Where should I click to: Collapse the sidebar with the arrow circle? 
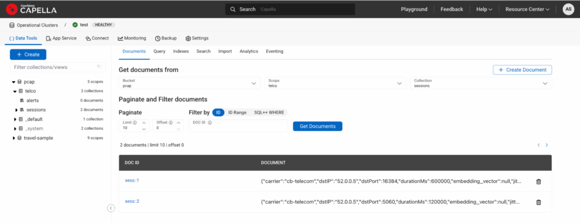pos(111,208)
